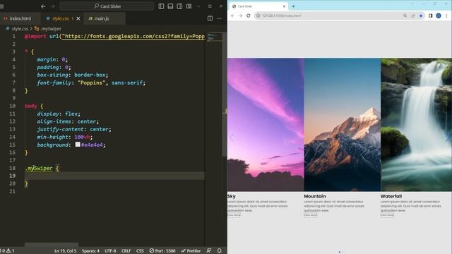The height and width of the screenshot is (254, 452).
Task: Click the Sky card image
Action: tap(266, 125)
